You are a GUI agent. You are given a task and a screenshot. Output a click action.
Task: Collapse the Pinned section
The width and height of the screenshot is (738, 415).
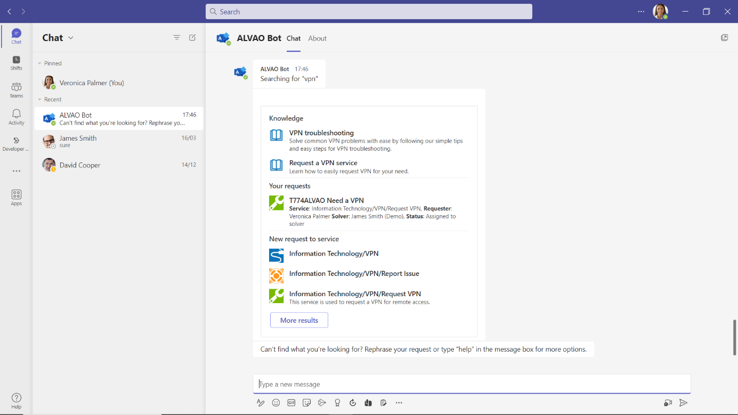pos(39,63)
